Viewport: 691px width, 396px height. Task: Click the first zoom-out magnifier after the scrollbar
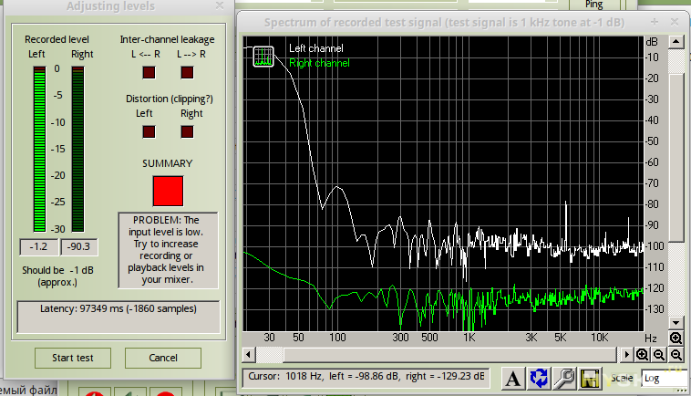coord(659,355)
